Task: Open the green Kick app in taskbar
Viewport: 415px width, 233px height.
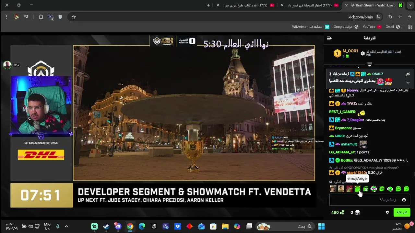Action: (x=94, y=227)
